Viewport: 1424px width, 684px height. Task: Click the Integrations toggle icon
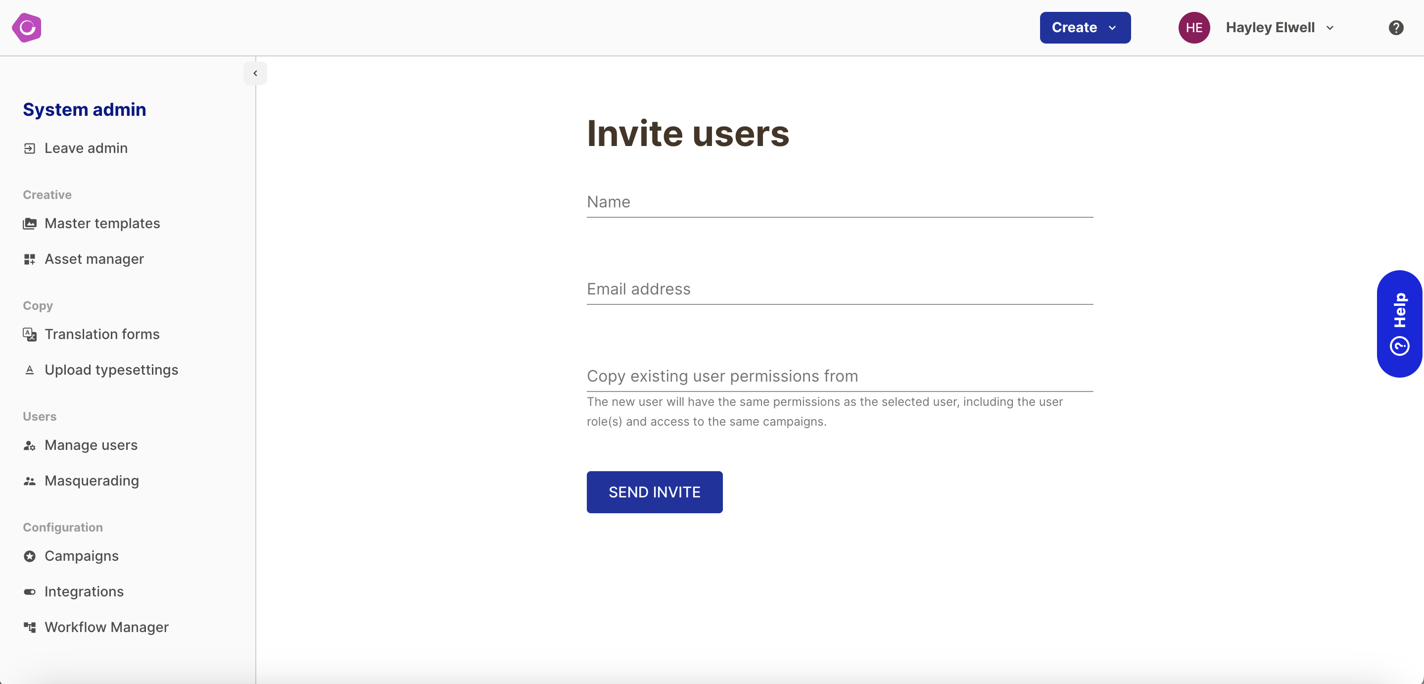[30, 591]
